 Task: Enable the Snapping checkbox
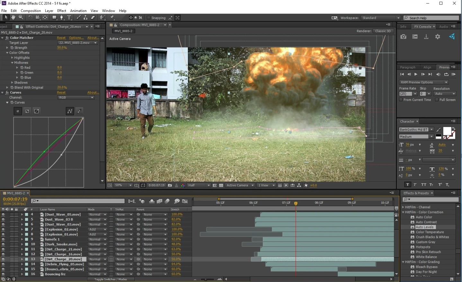[148, 18]
